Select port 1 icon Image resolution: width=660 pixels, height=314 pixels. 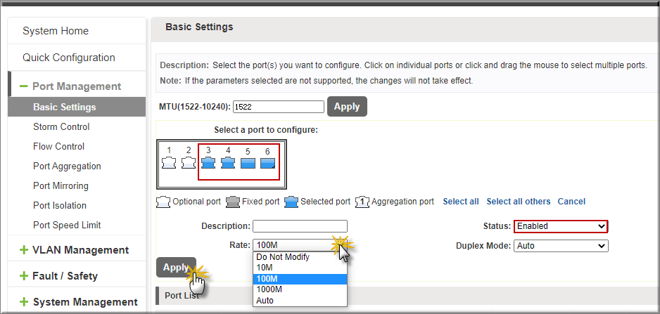169,163
